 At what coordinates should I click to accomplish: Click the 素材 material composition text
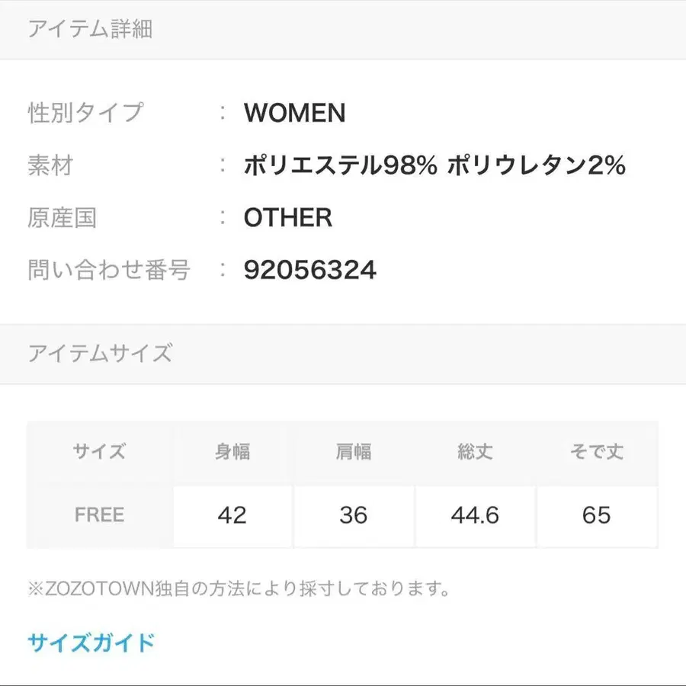tap(434, 165)
